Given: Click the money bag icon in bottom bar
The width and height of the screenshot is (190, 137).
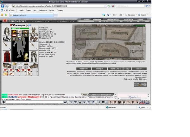Looking at the screenshot, I should (x=111, y=102).
